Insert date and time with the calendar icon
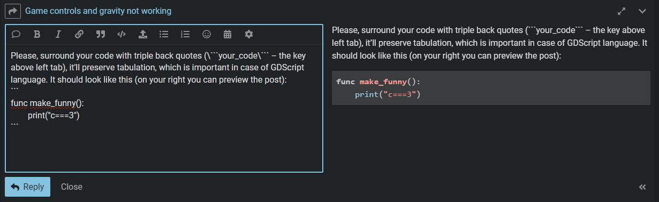Screen dimensions: 659x202 pos(228,34)
